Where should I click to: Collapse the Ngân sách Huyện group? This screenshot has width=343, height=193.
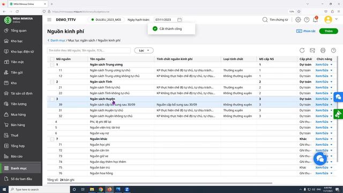coord(52,99)
